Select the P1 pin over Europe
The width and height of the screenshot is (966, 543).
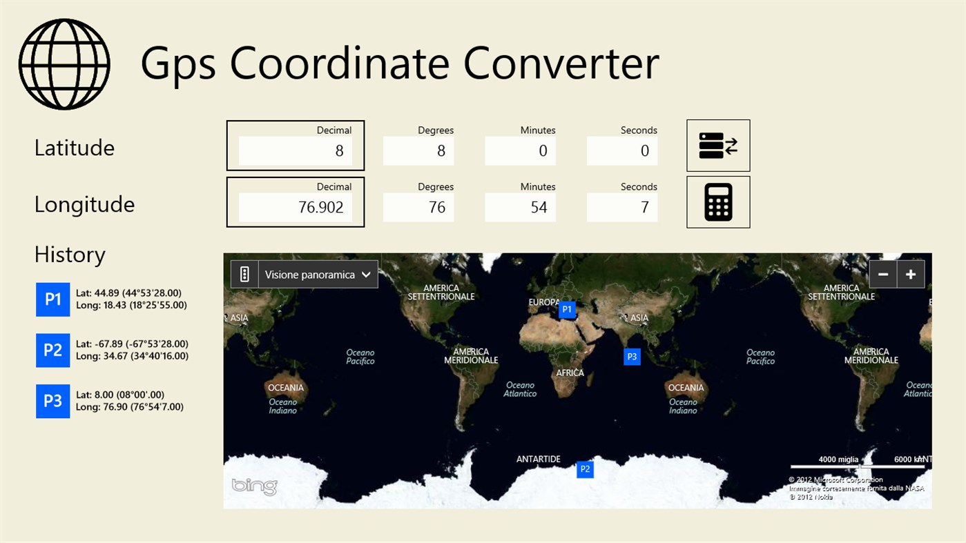pos(566,309)
